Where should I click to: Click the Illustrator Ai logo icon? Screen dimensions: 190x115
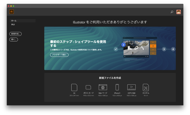[11, 12]
